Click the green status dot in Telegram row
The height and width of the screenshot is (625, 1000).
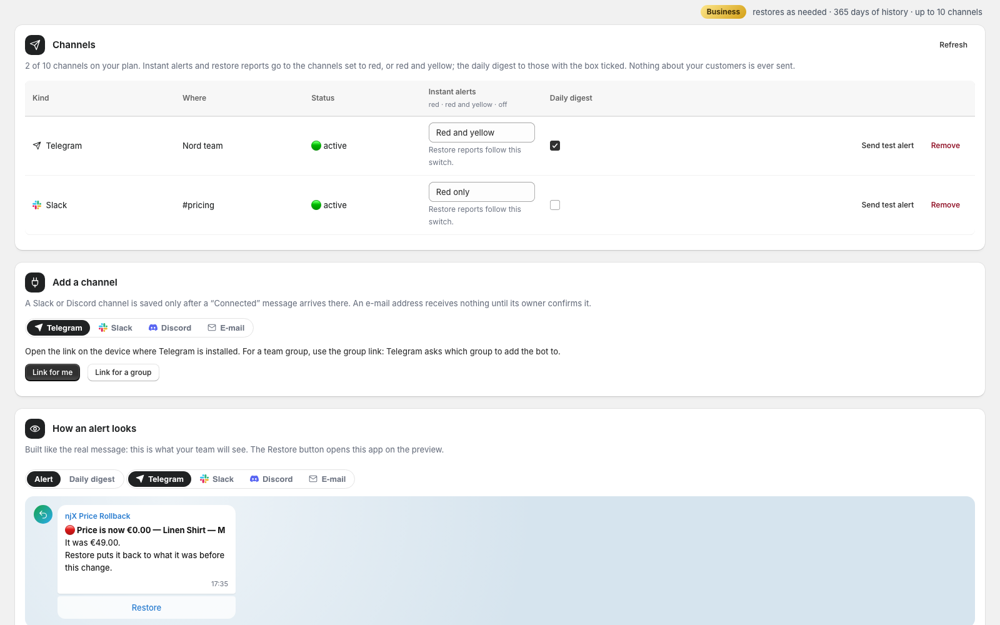[316, 146]
